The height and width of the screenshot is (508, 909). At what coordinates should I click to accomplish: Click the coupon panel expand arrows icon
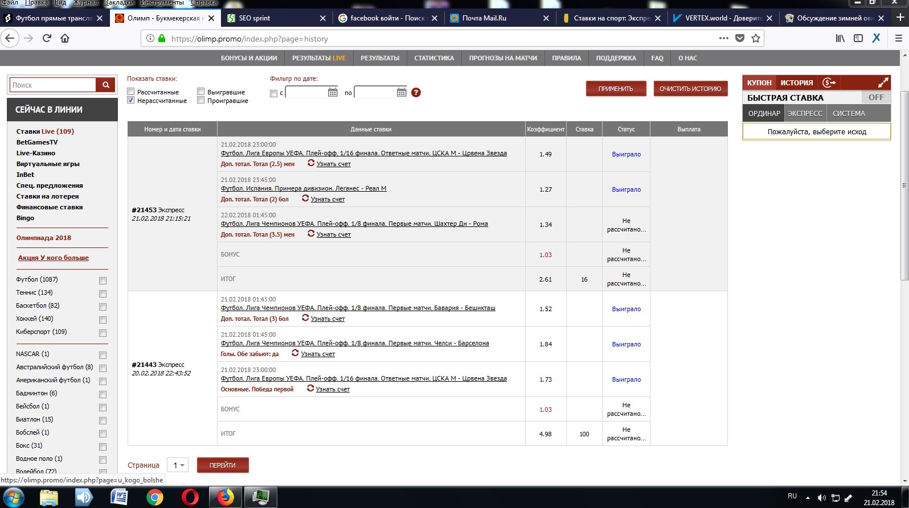point(883,82)
